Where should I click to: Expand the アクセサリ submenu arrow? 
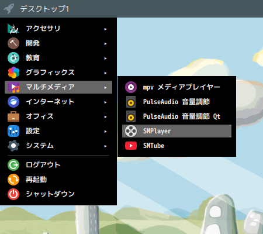pyautogui.click(x=105, y=29)
